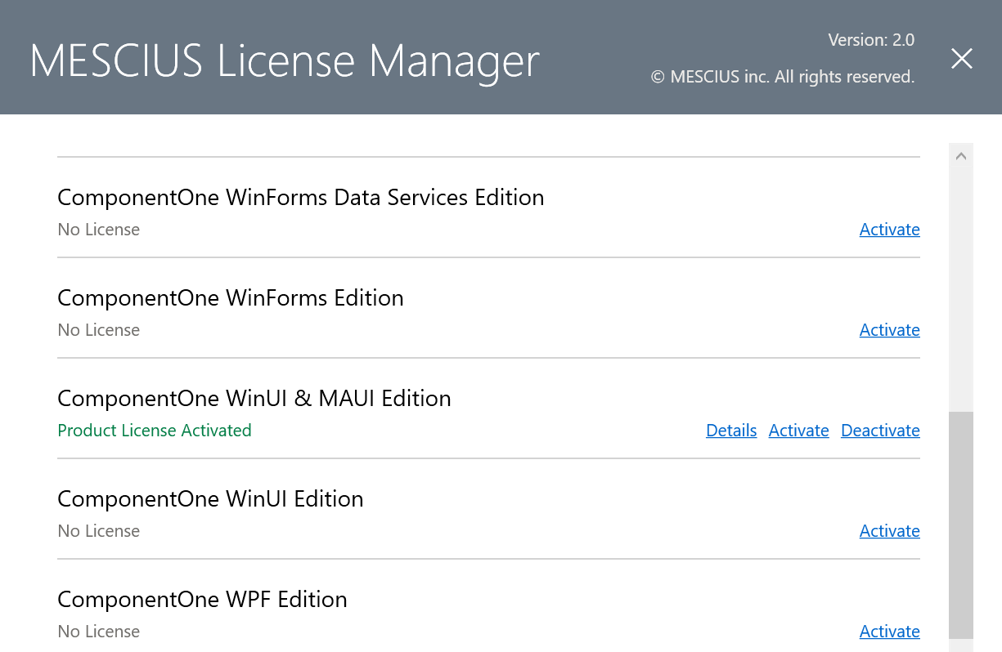Viewport: 1002px width, 652px height.
Task: Select the ComponentOne WinForms Edition title
Action: point(231,298)
